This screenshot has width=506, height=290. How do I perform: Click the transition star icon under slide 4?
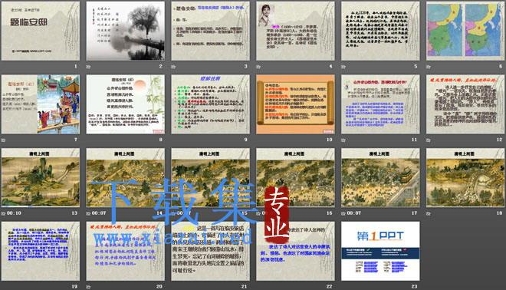[x=258, y=67]
